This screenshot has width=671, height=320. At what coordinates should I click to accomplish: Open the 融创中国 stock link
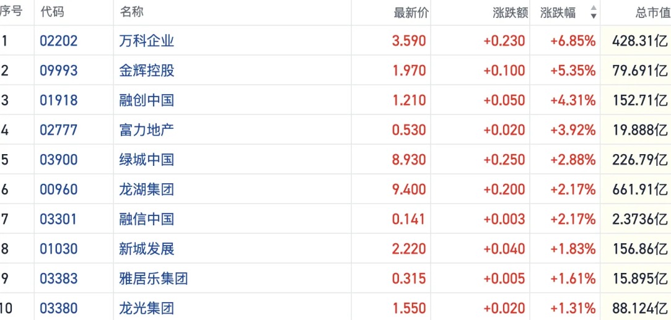point(147,100)
